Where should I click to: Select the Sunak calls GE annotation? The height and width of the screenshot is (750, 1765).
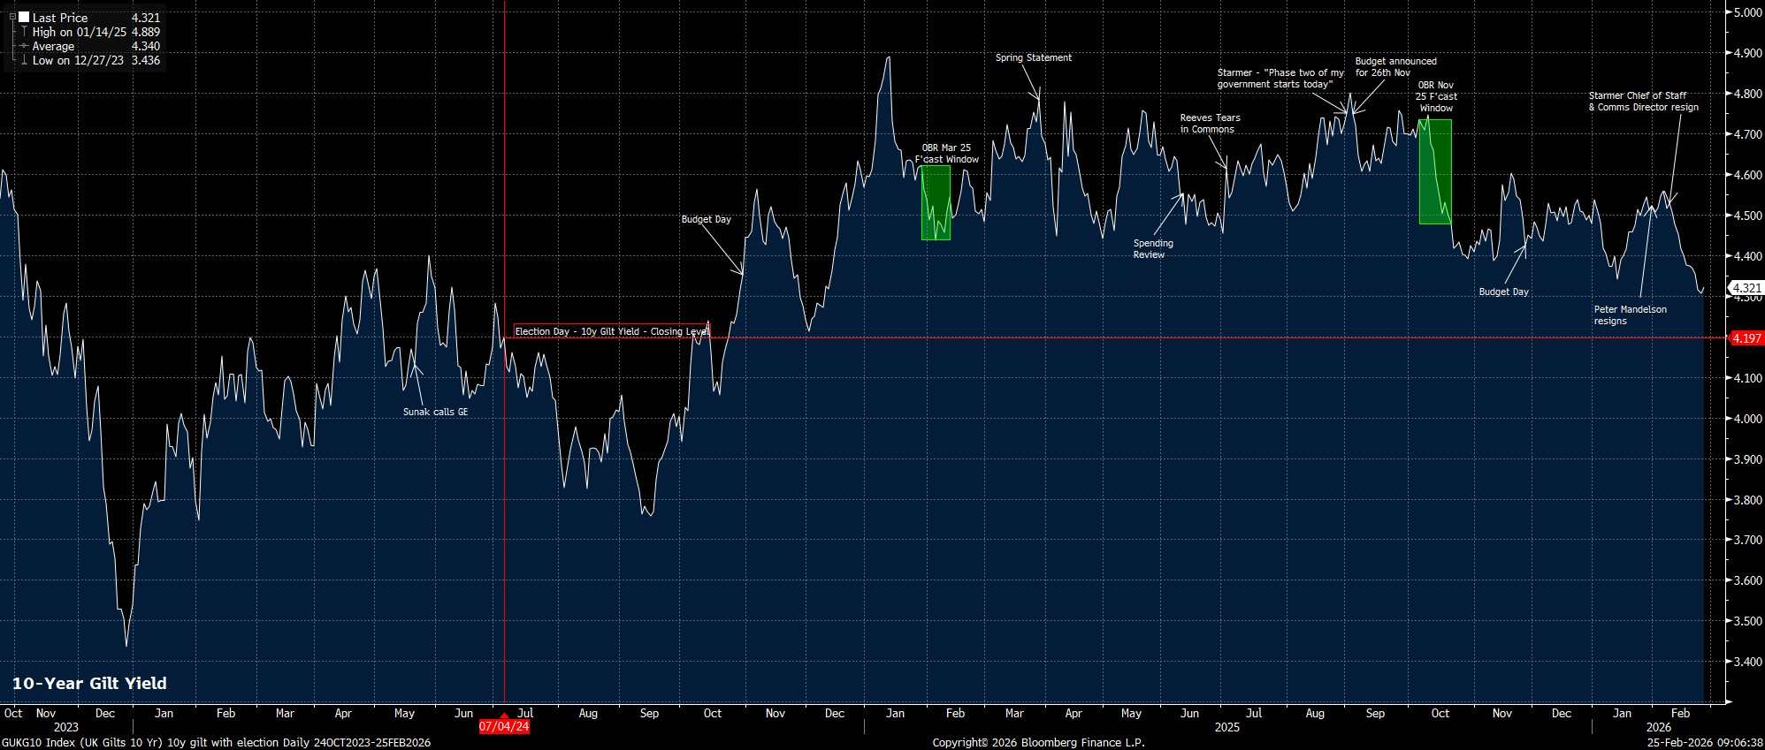coord(435,412)
